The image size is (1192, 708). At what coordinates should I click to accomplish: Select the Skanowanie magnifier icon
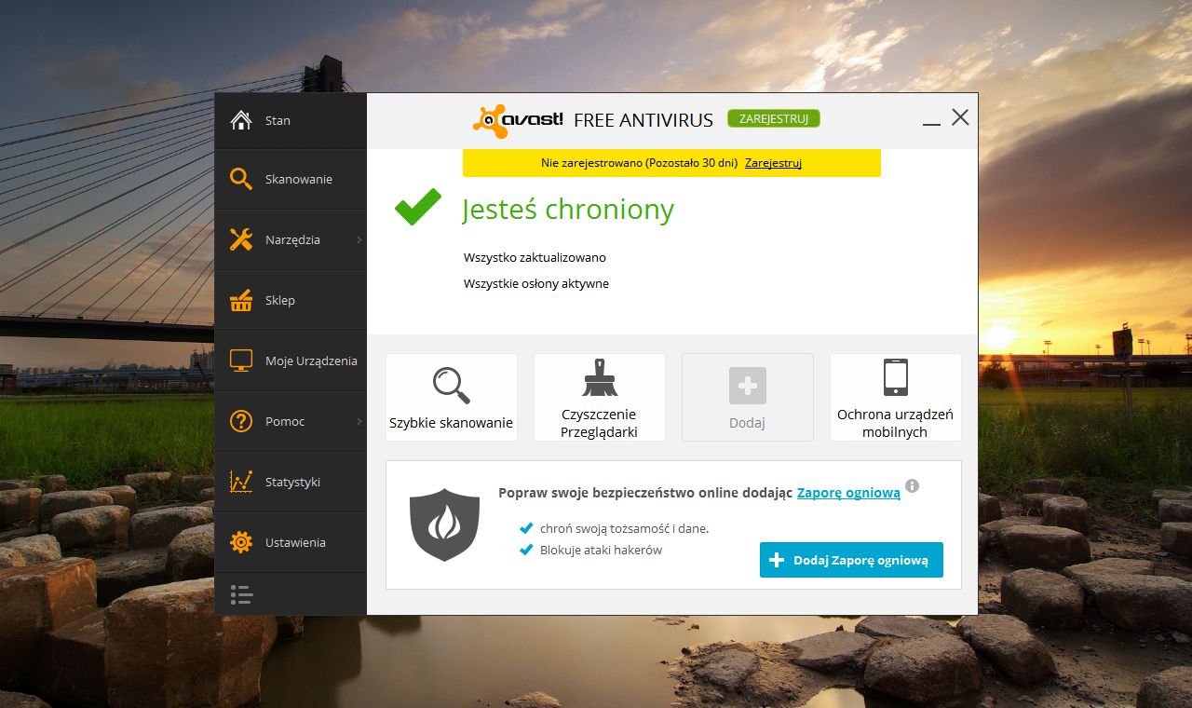click(x=241, y=179)
